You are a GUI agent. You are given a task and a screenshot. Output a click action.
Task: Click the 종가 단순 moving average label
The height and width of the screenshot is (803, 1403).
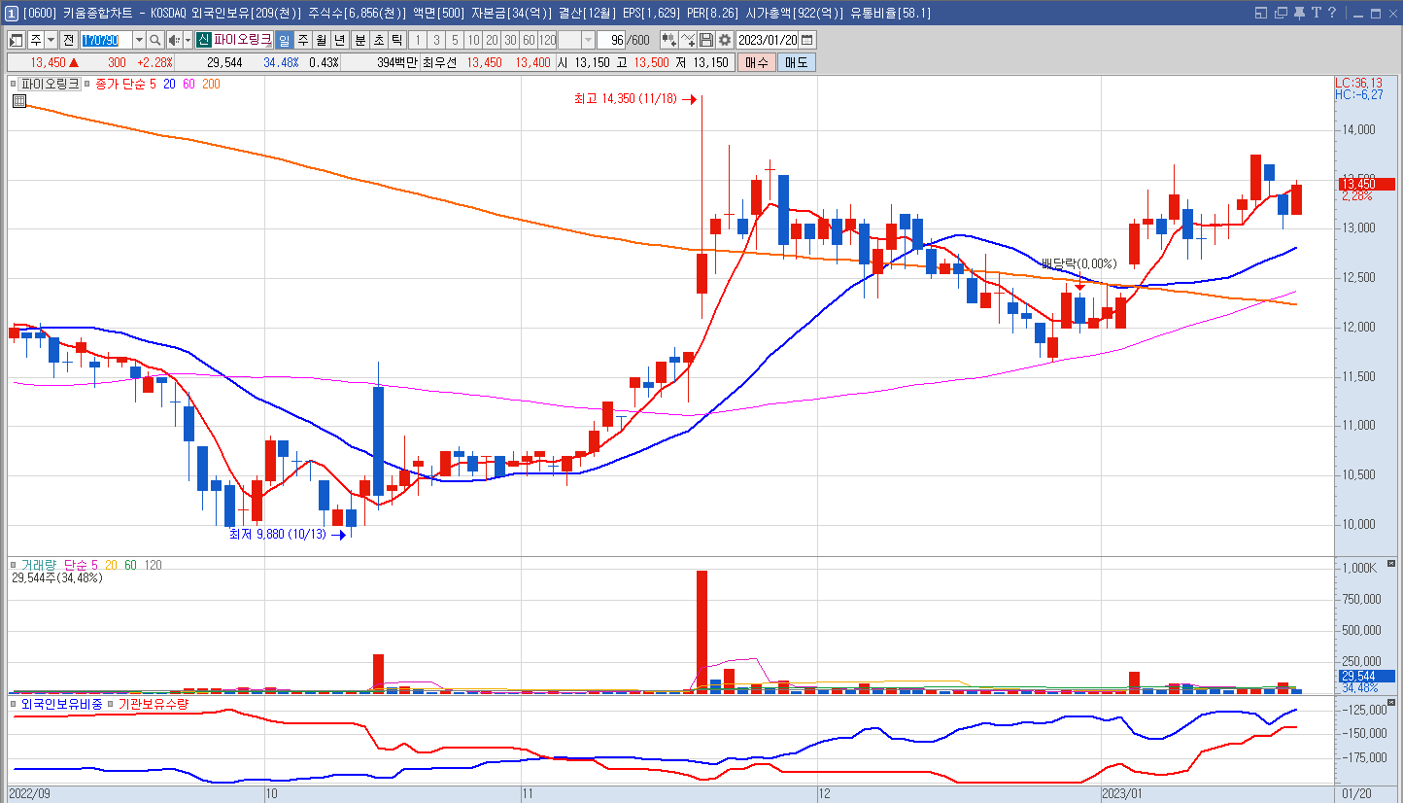coord(120,85)
